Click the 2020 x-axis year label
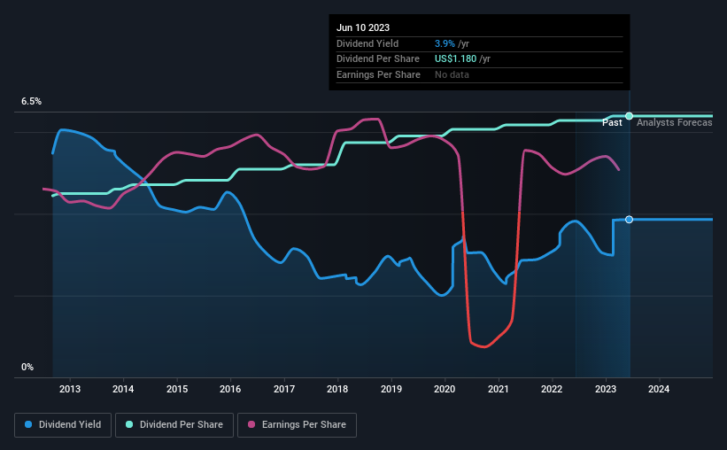Screen dimensions: 727x450 click(x=445, y=389)
